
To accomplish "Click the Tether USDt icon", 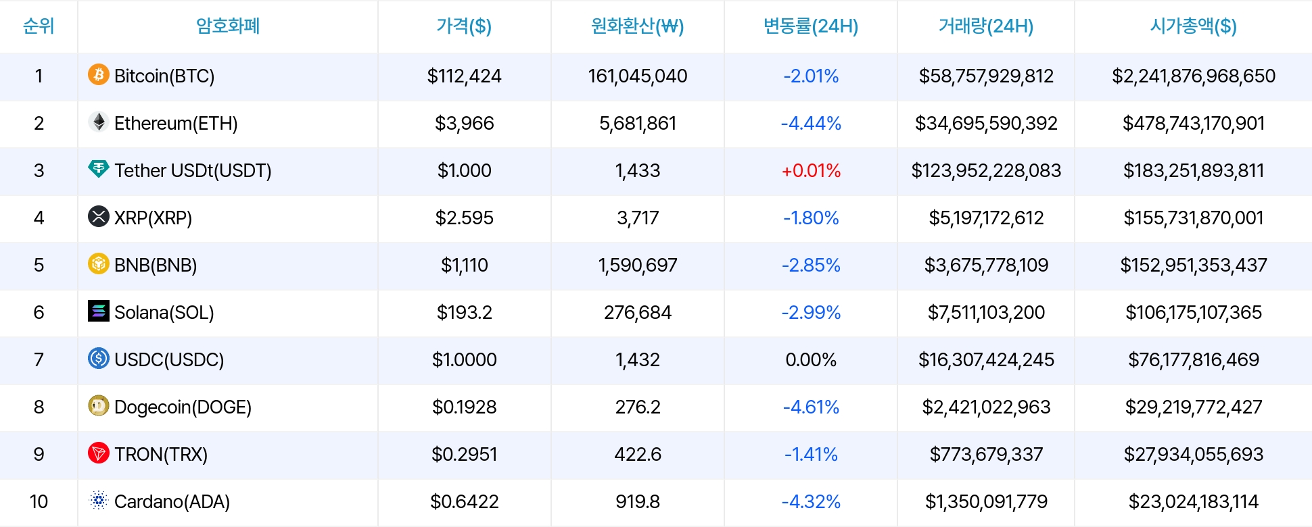I will click(x=99, y=169).
